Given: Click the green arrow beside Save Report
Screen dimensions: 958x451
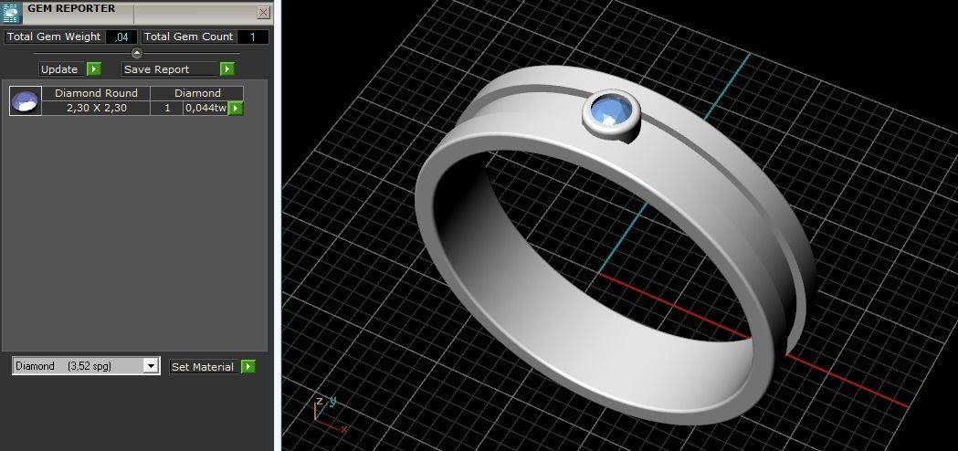Looking at the screenshot, I should (227, 69).
